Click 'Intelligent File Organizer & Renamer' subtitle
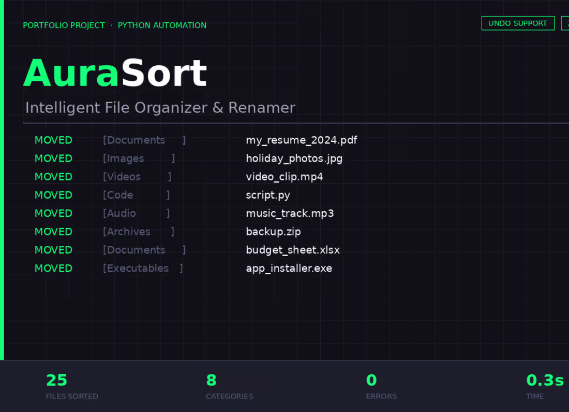Screen dimensions: 569x412 tap(160, 108)
